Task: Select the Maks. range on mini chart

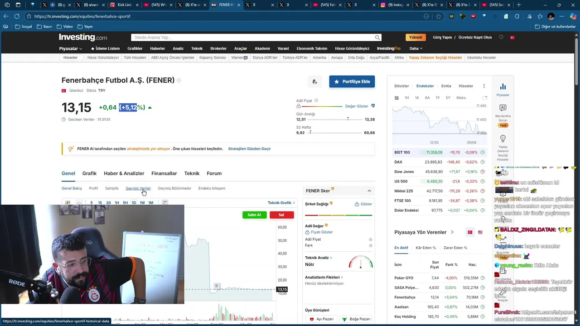Action: (461, 98)
